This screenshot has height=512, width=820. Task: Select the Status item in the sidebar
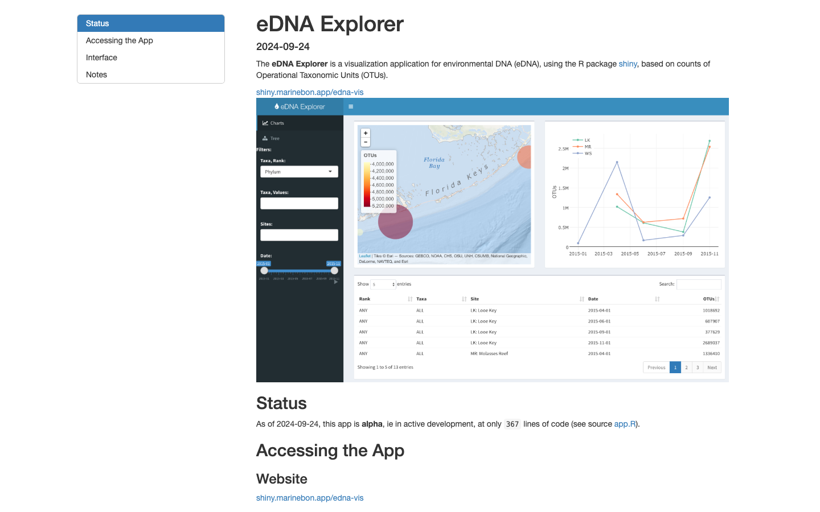coord(151,23)
